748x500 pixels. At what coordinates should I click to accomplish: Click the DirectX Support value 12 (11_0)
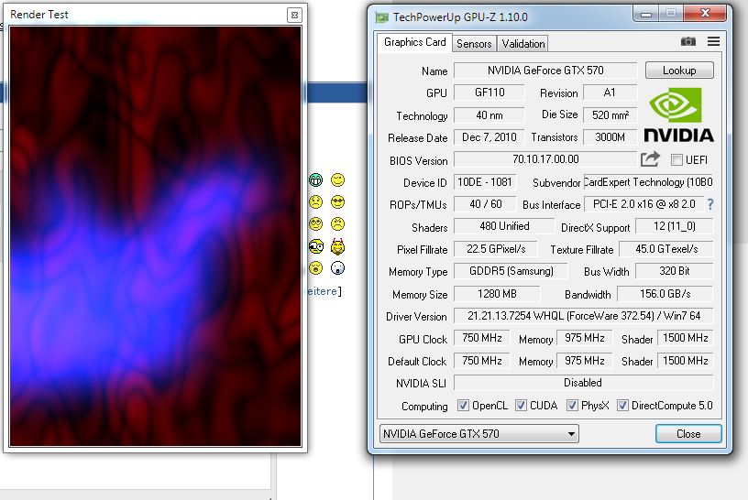(674, 226)
